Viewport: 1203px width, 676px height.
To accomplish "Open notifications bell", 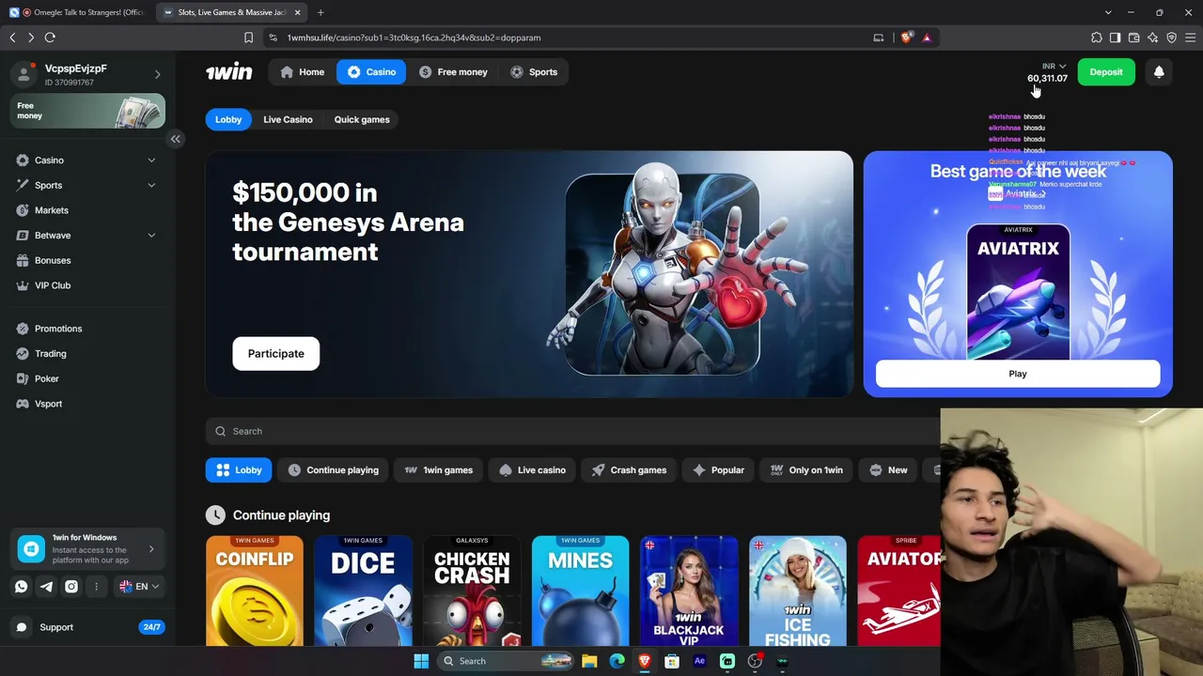I will [1159, 72].
